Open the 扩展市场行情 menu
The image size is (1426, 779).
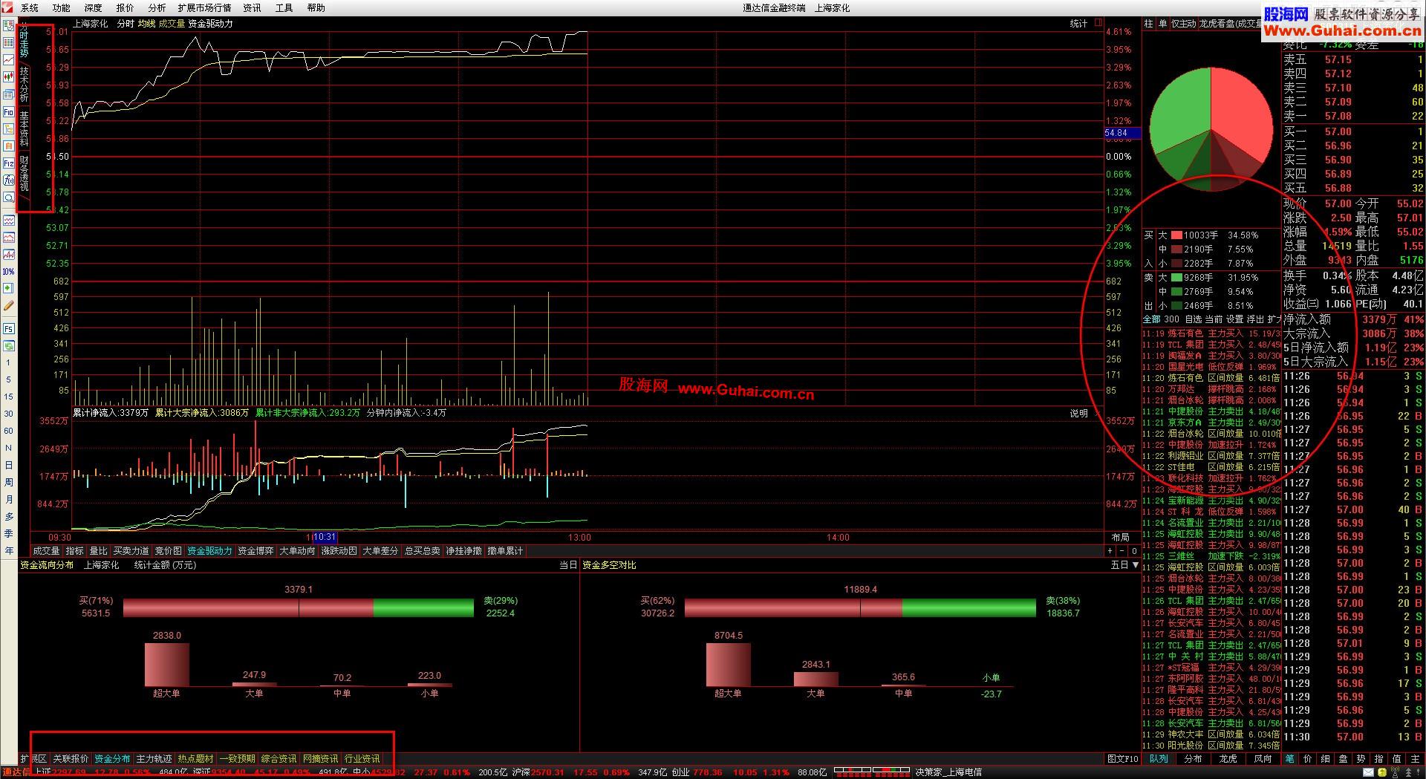coord(204,7)
